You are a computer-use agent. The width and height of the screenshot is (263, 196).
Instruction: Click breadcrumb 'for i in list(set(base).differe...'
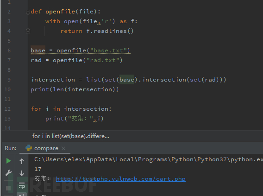tap(71, 136)
